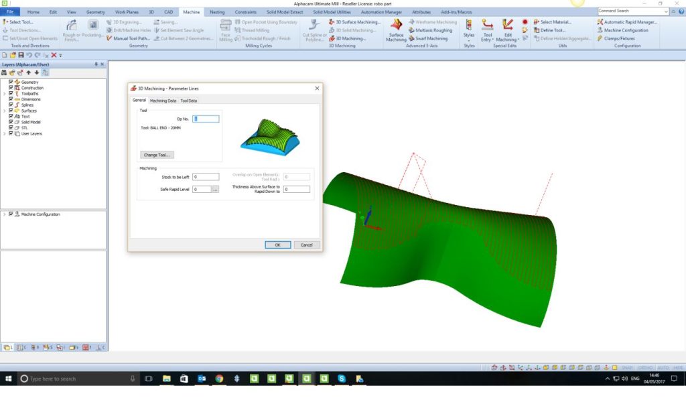Open the Edit Machining dropdown
Screen dimensions: 686x400
pyautogui.click(x=506, y=37)
